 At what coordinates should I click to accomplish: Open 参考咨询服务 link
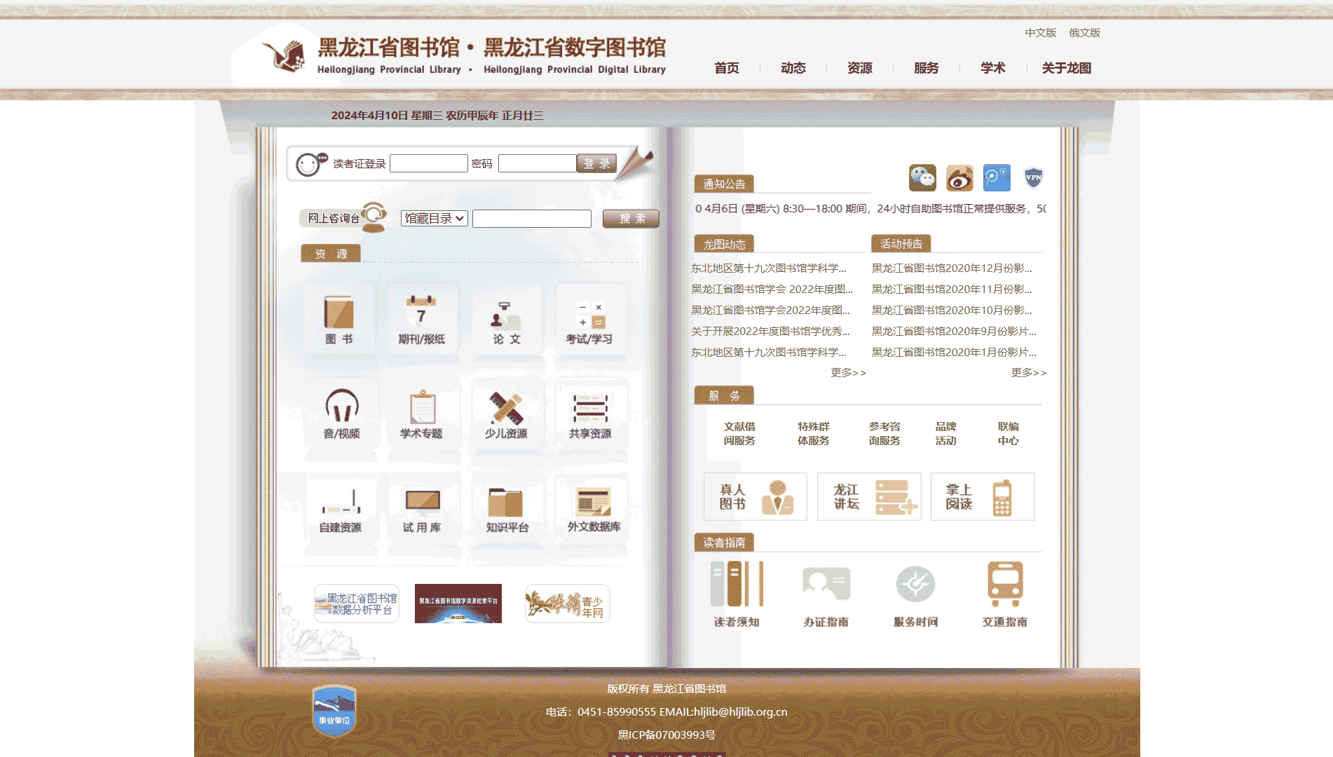(884, 433)
